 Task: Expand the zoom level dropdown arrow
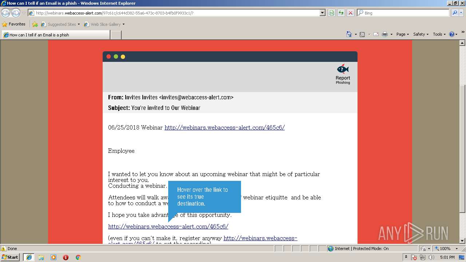coord(457,249)
